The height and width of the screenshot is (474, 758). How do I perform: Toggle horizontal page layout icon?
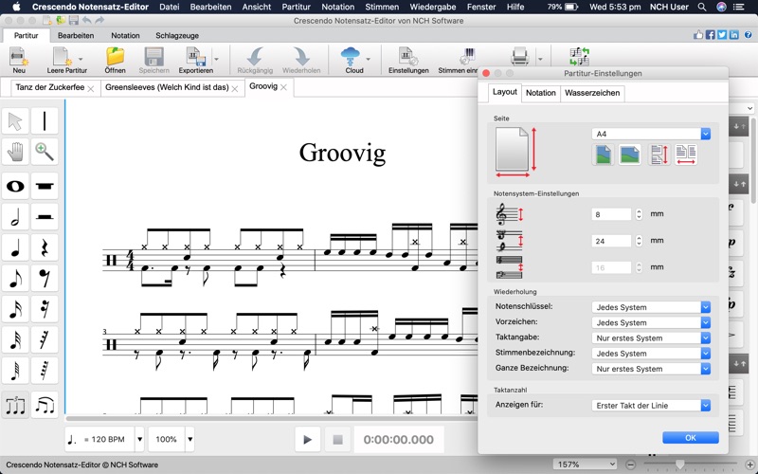[x=685, y=155]
